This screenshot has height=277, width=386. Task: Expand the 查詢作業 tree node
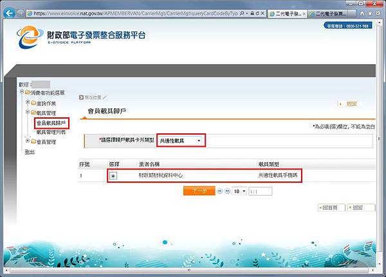pyautogui.click(x=28, y=102)
